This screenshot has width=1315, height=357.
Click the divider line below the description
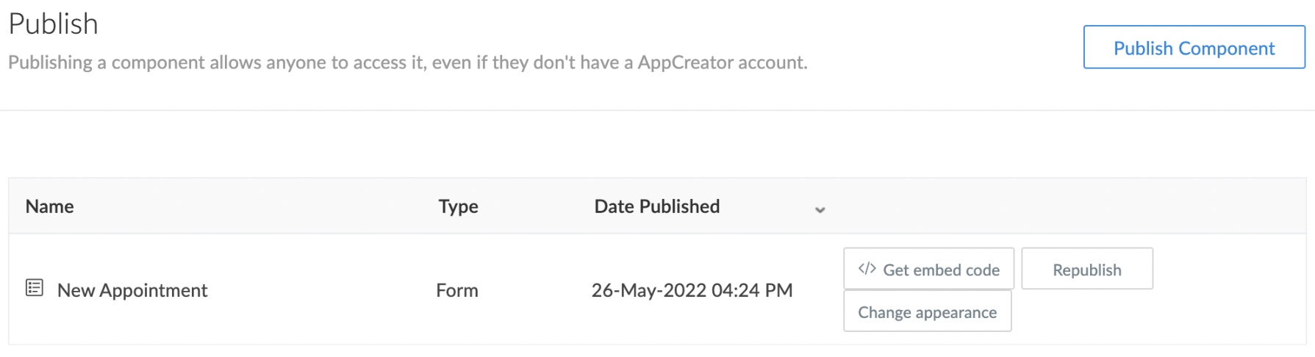click(x=657, y=110)
